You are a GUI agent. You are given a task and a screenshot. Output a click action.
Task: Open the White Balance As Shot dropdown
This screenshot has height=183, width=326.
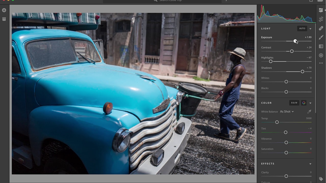pyautogui.click(x=287, y=112)
